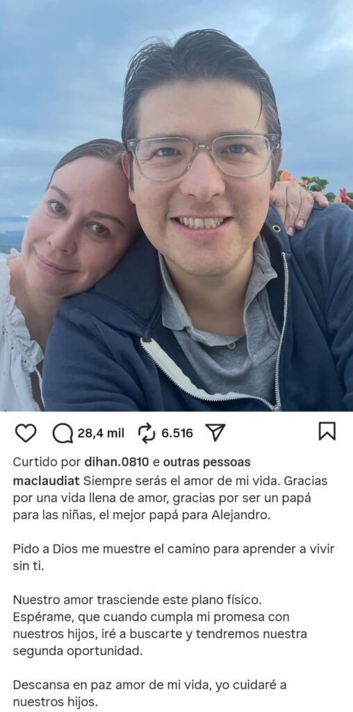Click the paragraph 'Nuestro amor trasciende'
Screen dimensions: 353x712
click(x=160, y=625)
